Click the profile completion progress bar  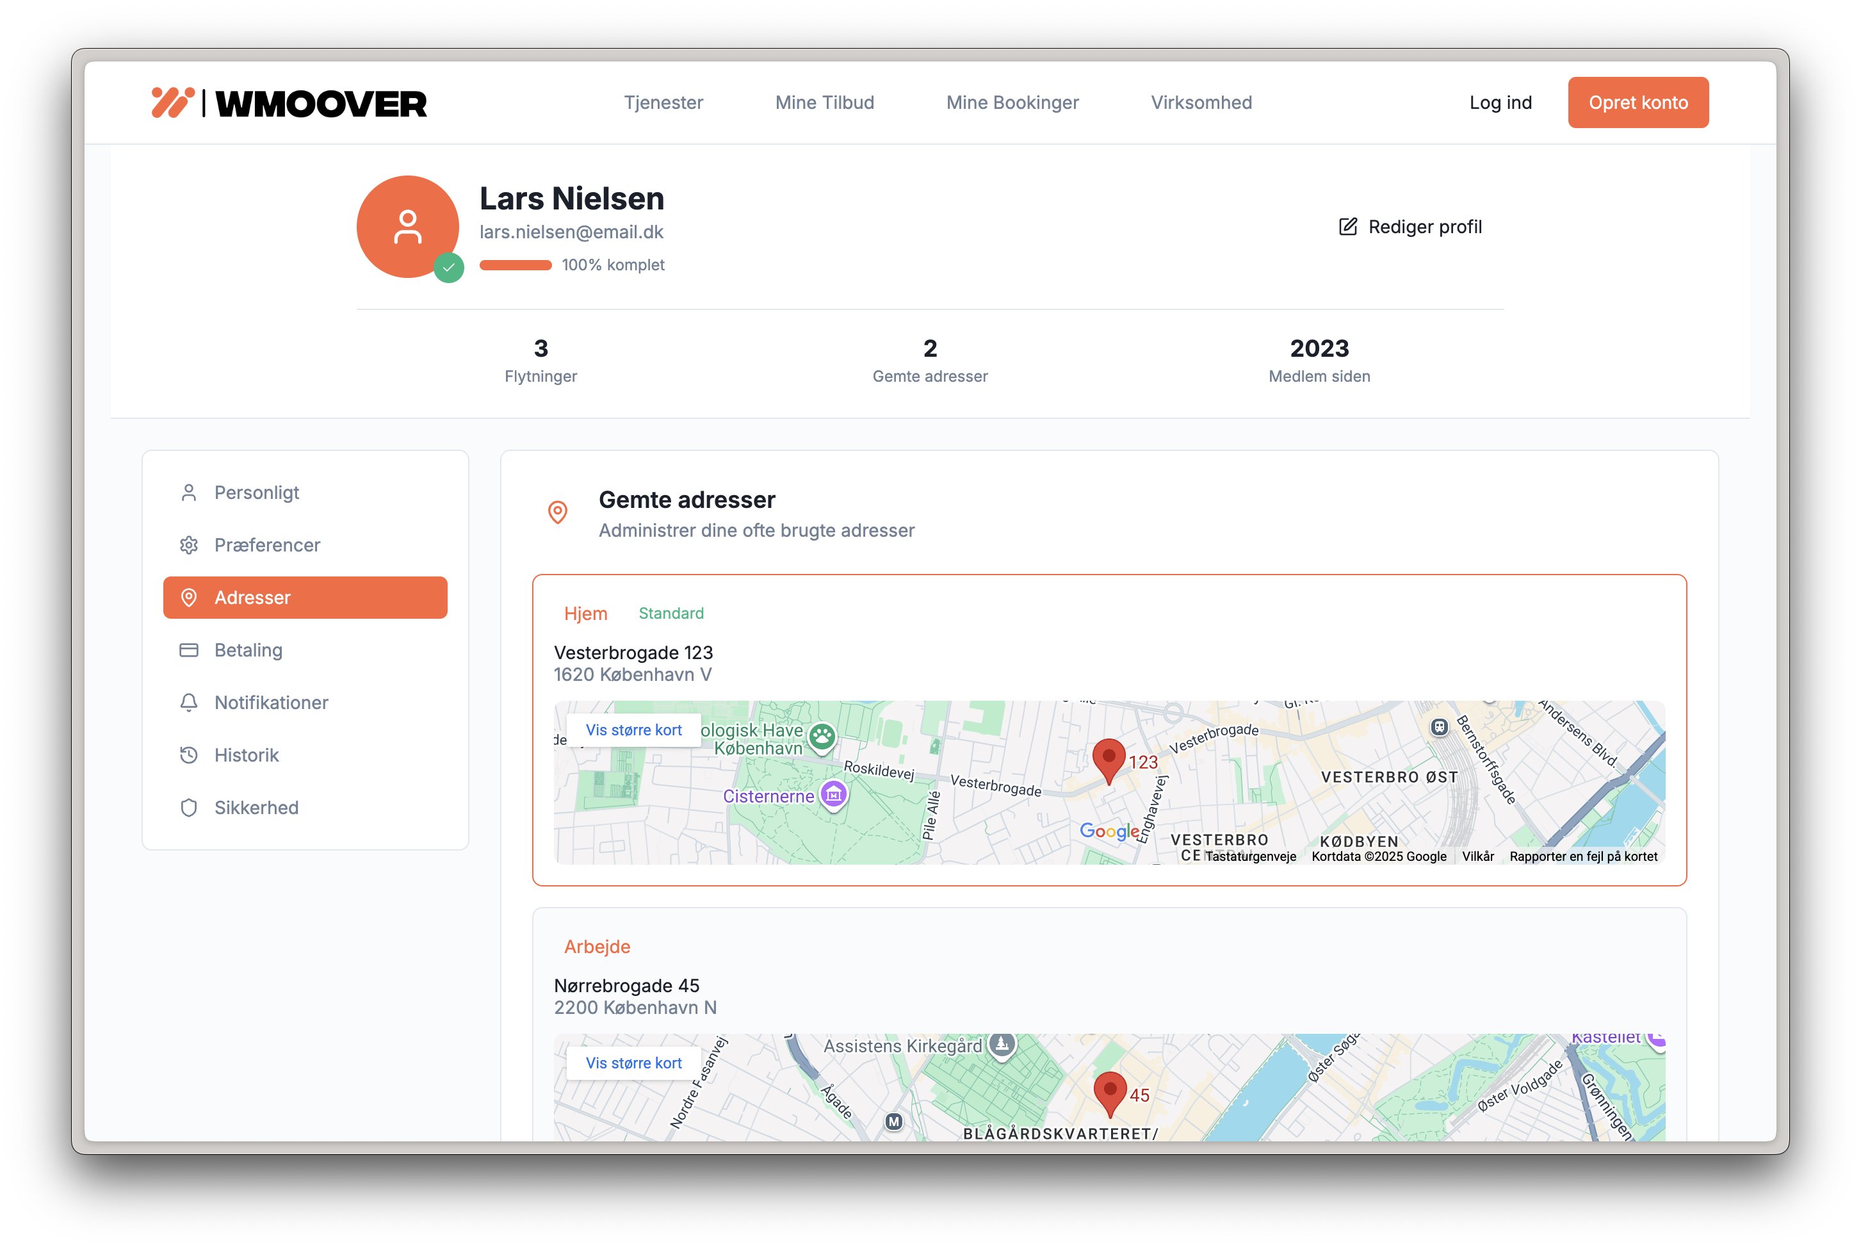516,265
